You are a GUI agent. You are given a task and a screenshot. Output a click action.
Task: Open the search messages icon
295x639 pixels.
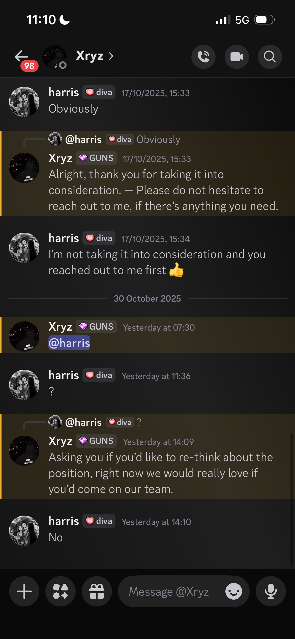click(270, 57)
